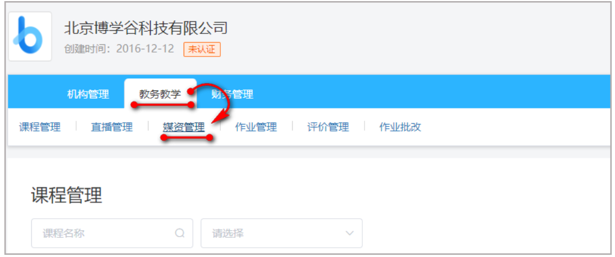Image resolution: width=615 pixels, height=257 pixels.
Task: Open the 请选择 dropdown
Action: (282, 233)
